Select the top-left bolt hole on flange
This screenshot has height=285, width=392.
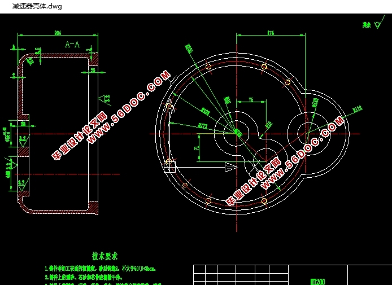[208, 67]
